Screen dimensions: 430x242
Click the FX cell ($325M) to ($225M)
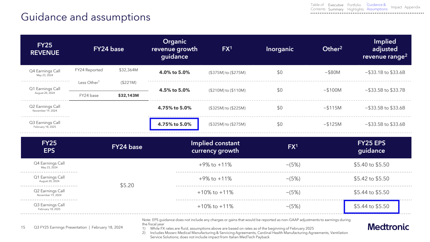coord(227,108)
